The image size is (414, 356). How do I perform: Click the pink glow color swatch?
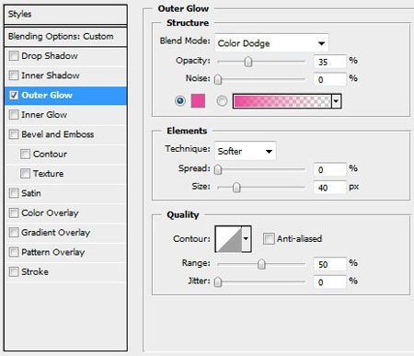coord(198,101)
